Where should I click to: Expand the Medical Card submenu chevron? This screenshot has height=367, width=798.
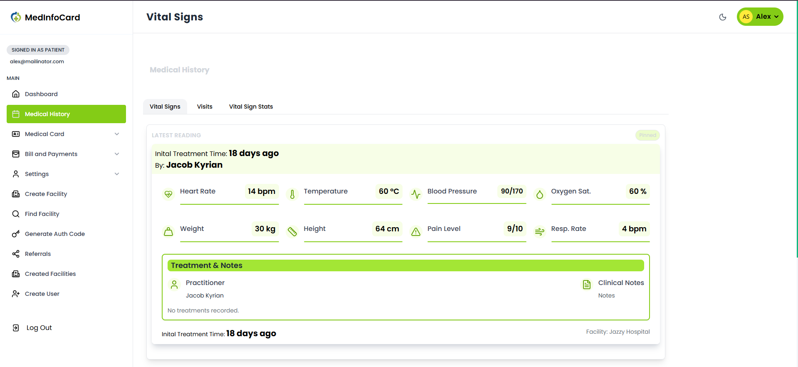(x=117, y=134)
